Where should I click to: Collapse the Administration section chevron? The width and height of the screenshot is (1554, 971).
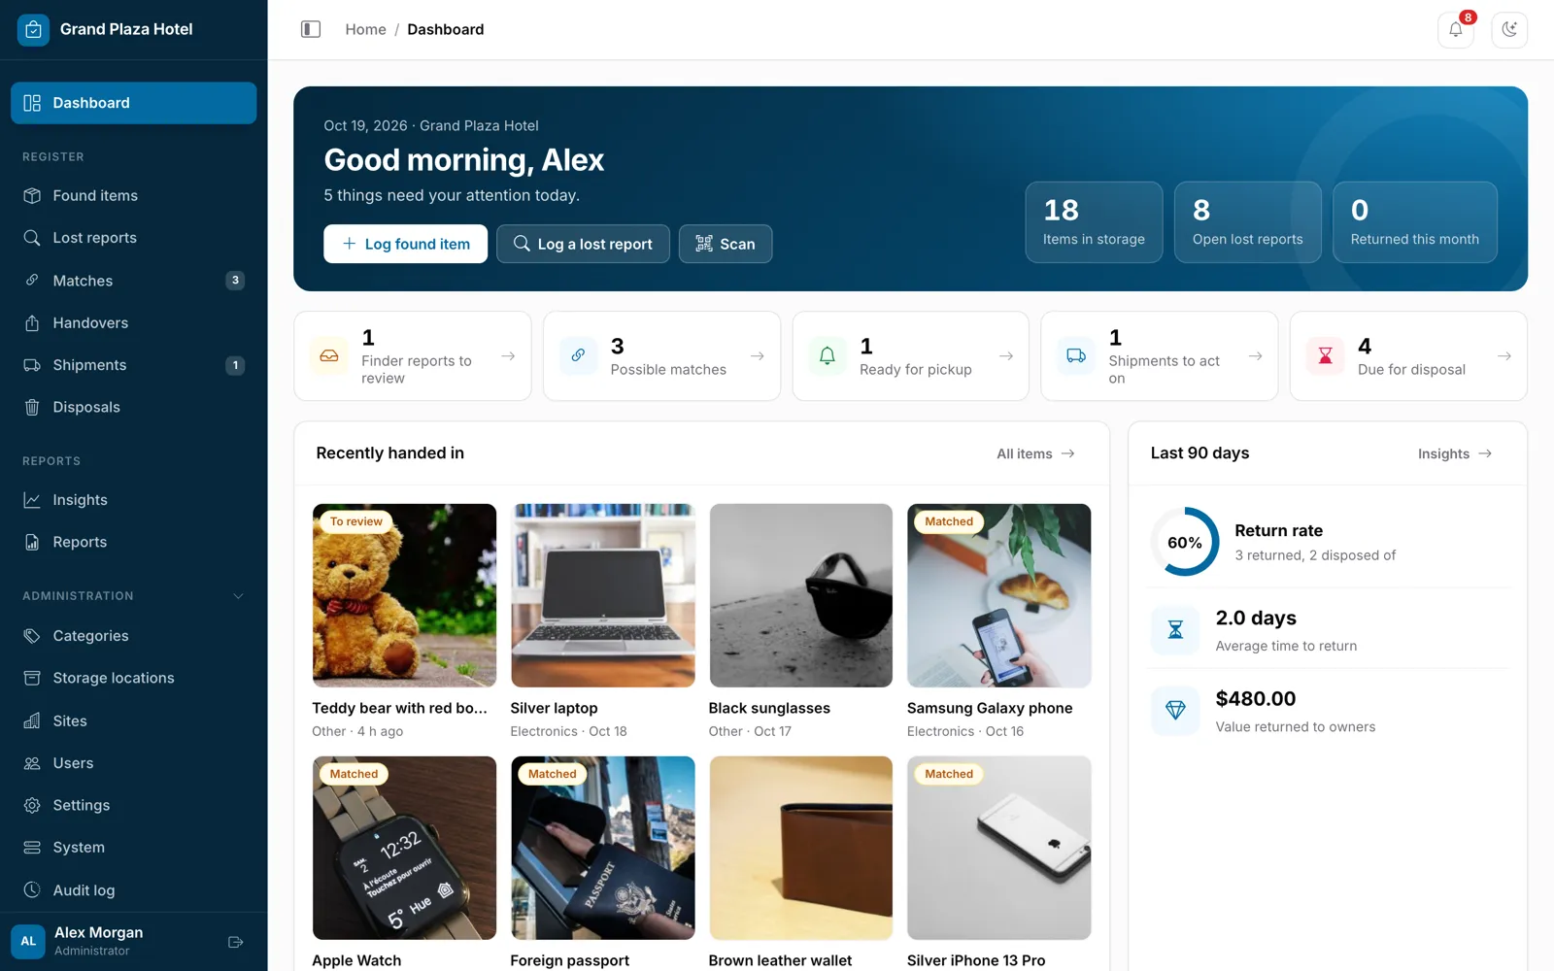click(238, 596)
